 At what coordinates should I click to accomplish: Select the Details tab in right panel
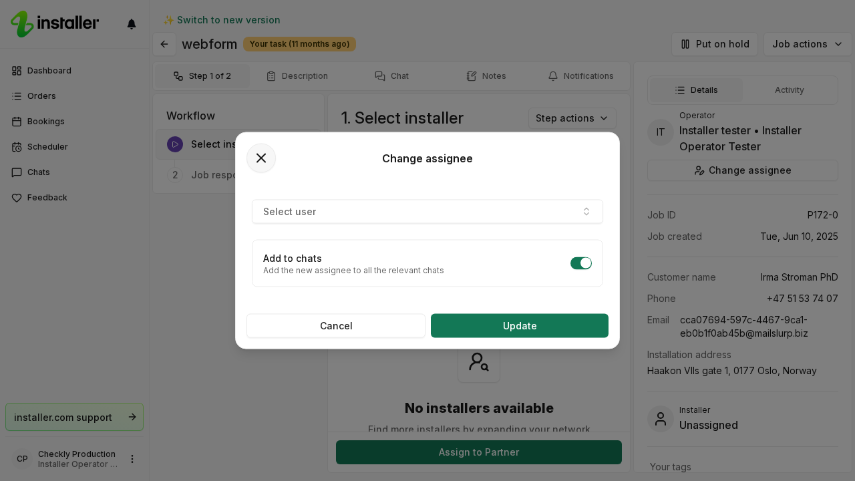coord(696,90)
